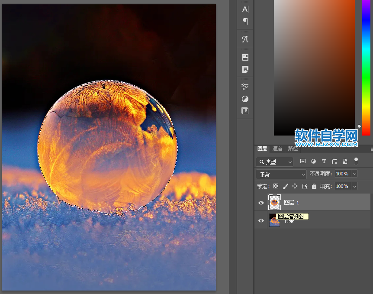The height and width of the screenshot is (294, 373).
Task: Filter layers by adjustment layers icon
Action: pos(314,162)
